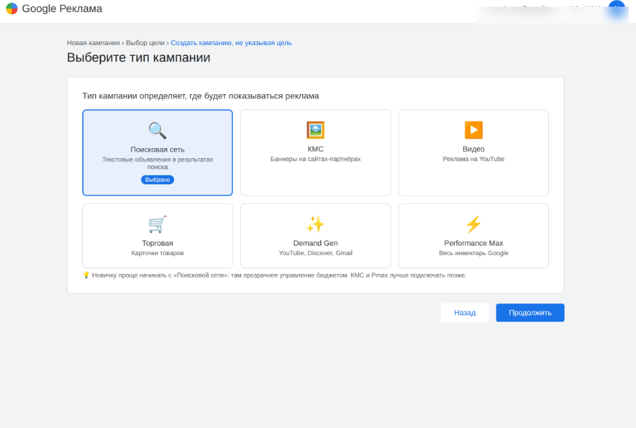636x428 pixels.
Task: Click the Тип кампании определяет subtitle
Action: click(201, 96)
